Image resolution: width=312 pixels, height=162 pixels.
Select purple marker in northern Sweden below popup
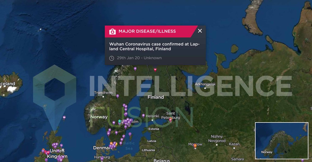click(135, 69)
